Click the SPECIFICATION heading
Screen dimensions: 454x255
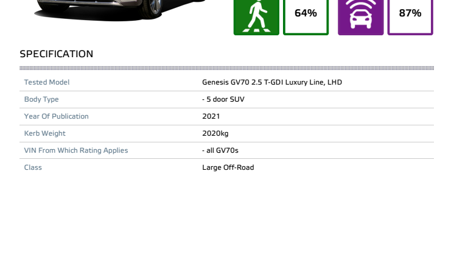57,54
